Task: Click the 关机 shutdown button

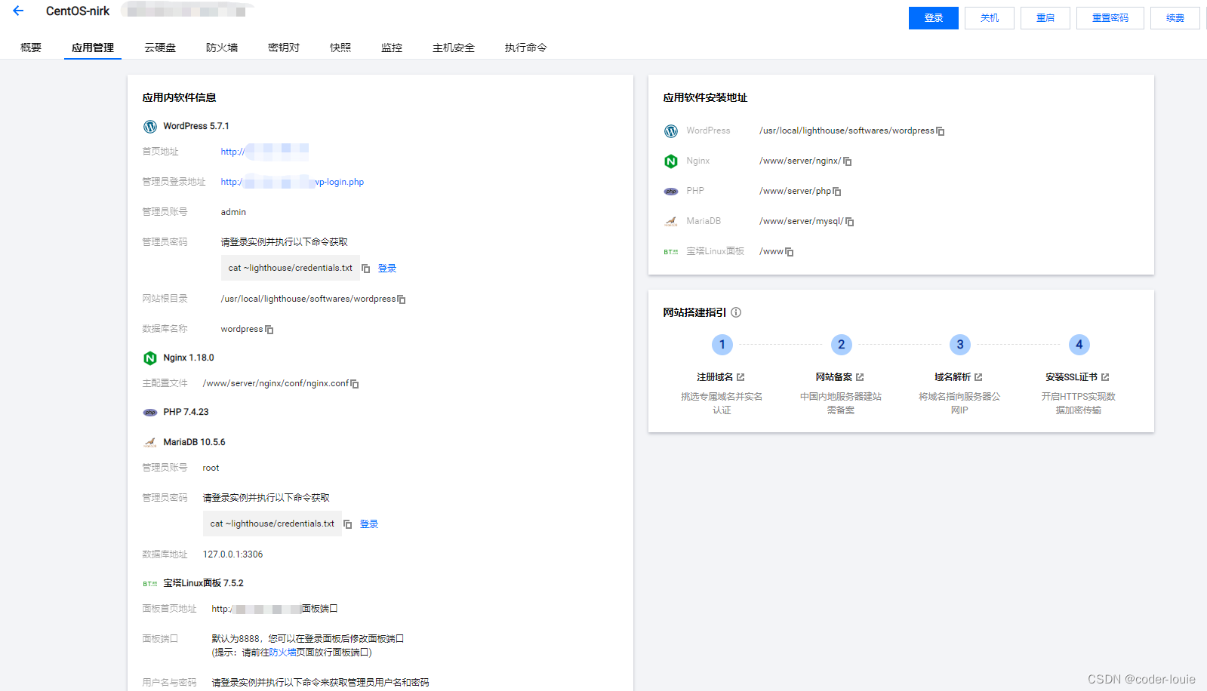Action: [x=990, y=18]
